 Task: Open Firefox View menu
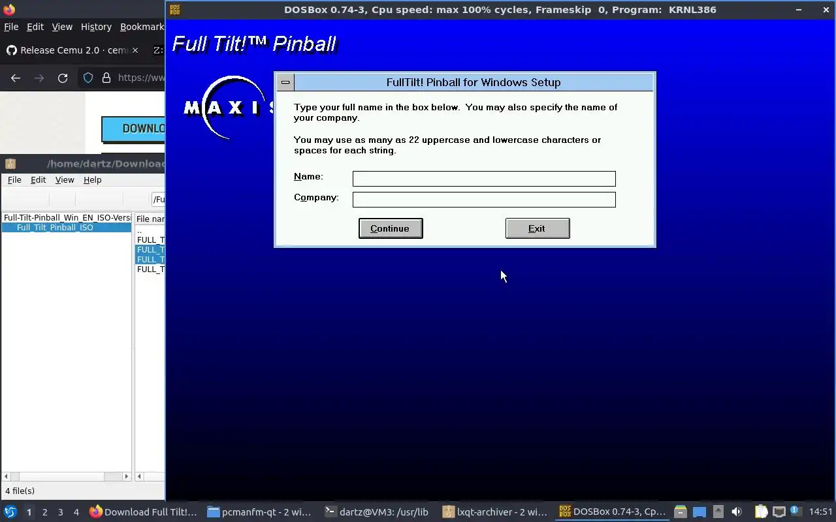(x=62, y=27)
